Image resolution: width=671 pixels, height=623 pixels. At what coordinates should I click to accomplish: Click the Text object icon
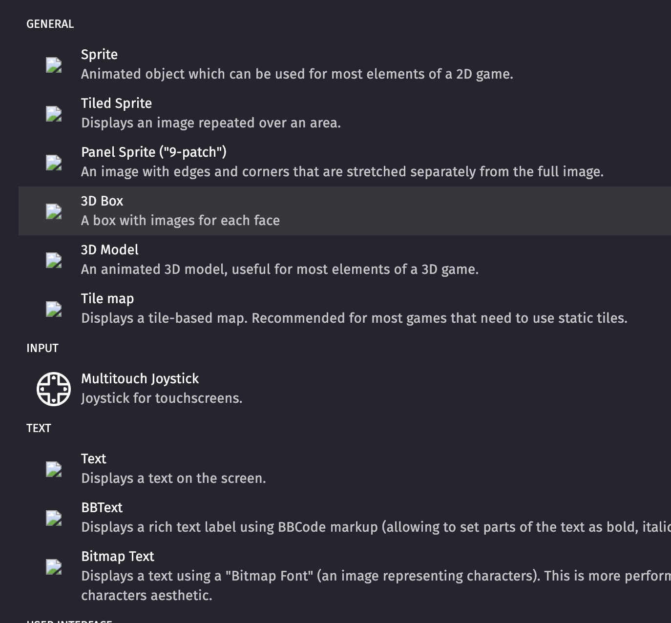click(54, 469)
